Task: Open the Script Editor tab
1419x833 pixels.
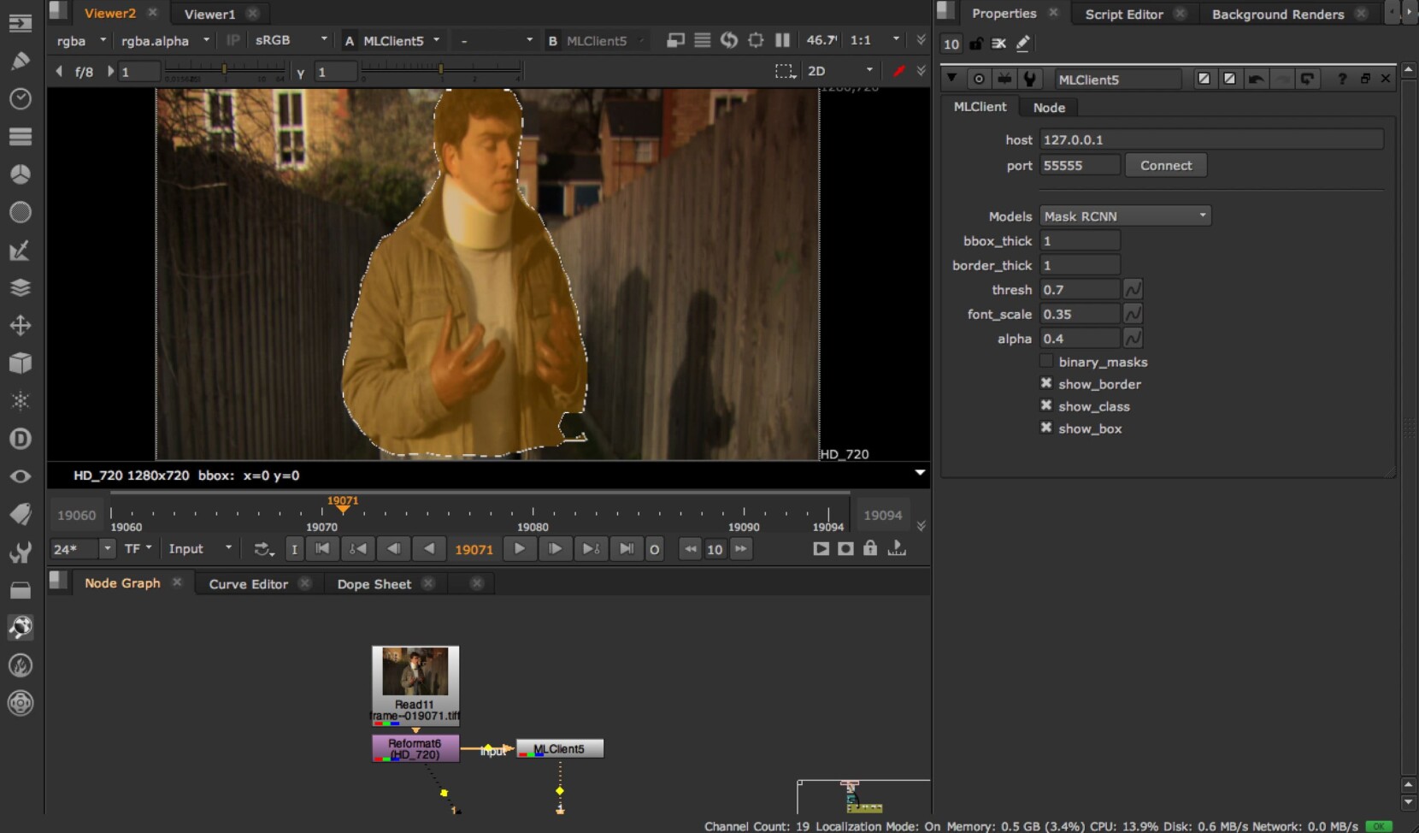Action: coord(1123,14)
